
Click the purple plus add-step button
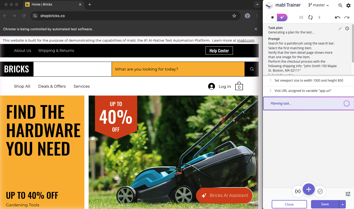309,189
